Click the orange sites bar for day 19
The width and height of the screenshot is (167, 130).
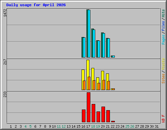[x=99, y=86]
